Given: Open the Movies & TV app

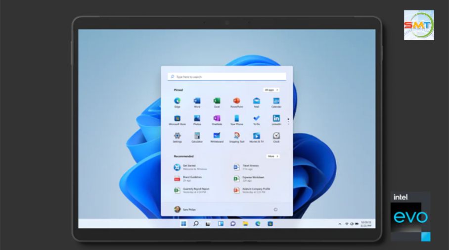Looking at the screenshot, I should pos(256,137).
